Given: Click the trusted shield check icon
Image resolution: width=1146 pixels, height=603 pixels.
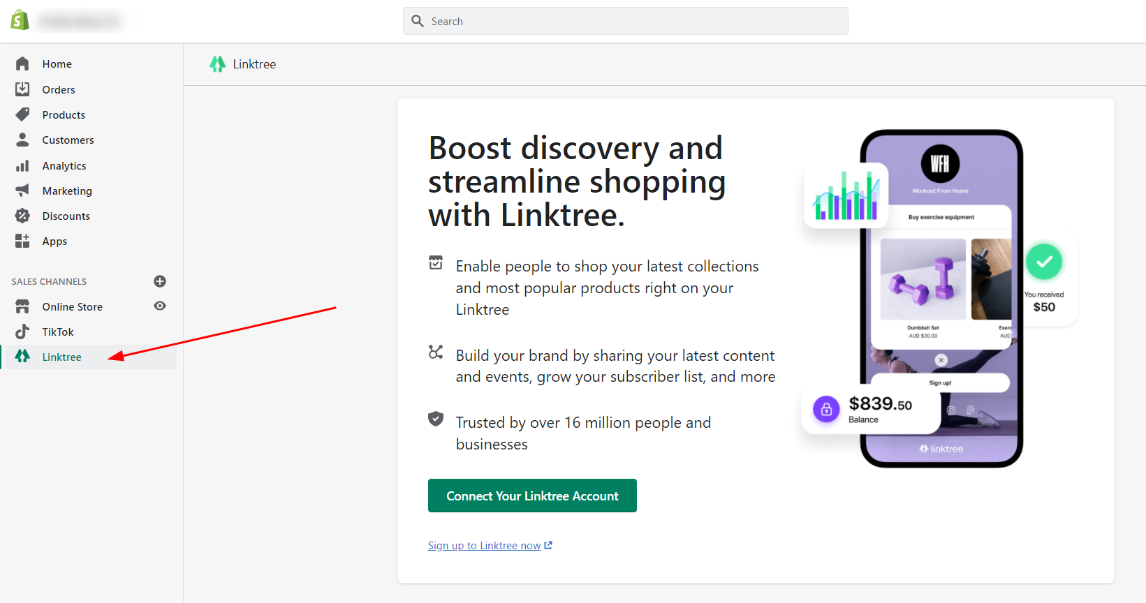Looking at the screenshot, I should [436, 419].
